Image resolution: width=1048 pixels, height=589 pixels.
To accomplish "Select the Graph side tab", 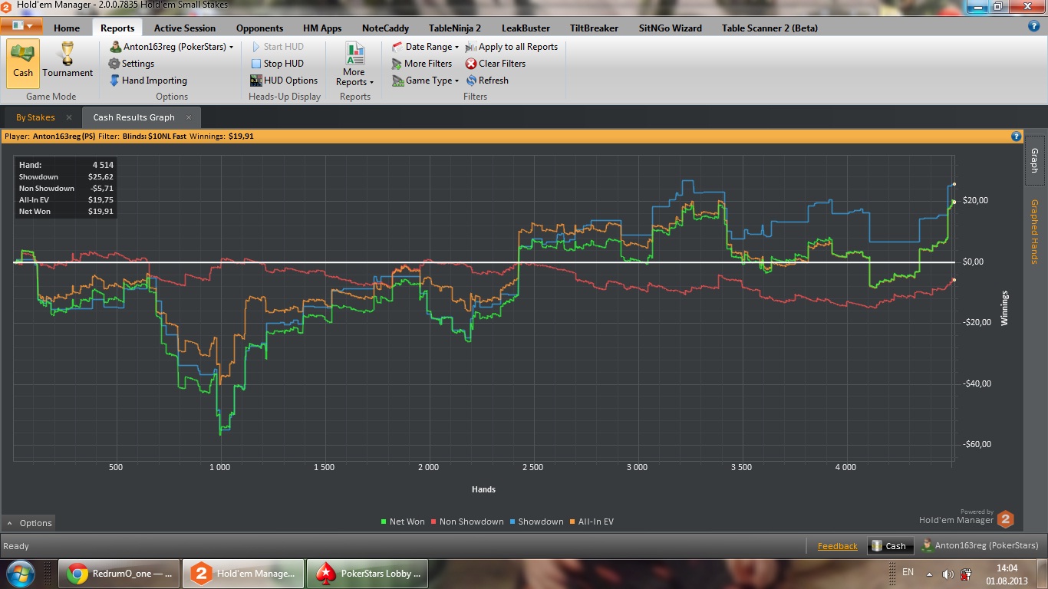I will (1033, 160).
